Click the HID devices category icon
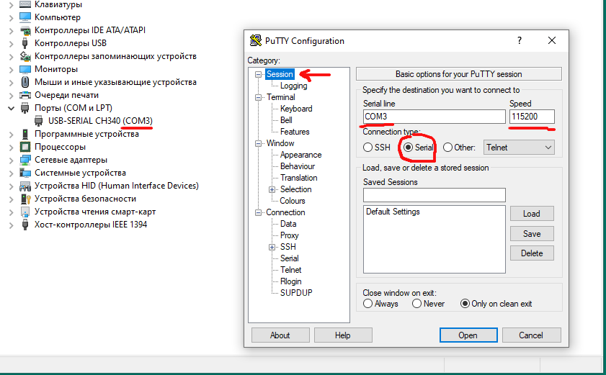606x375 pixels. (25, 186)
